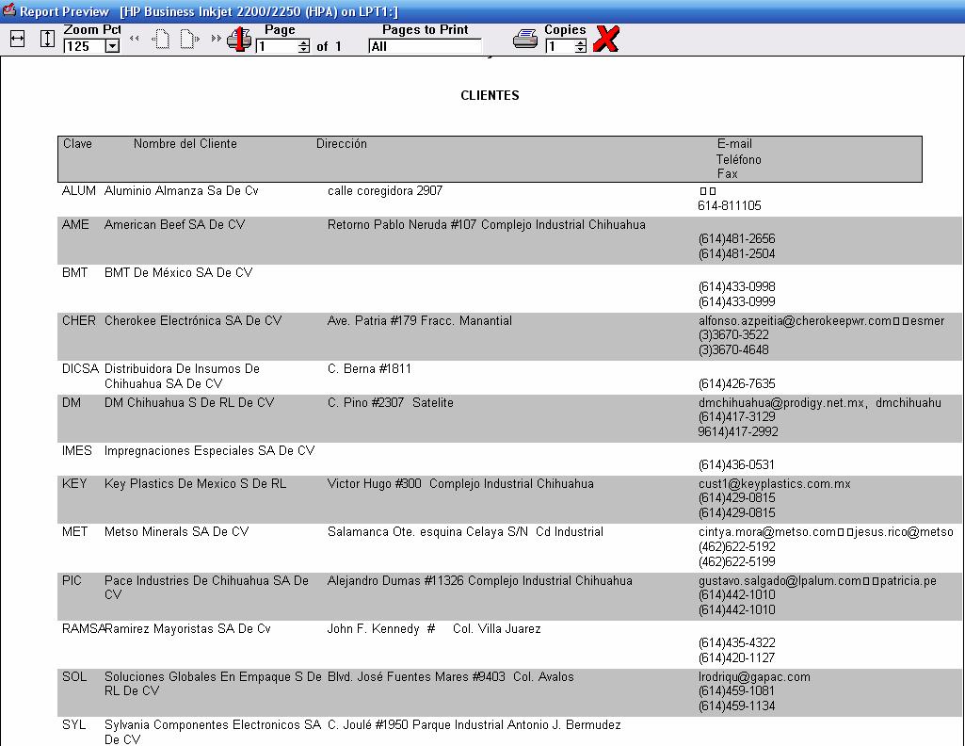Click phone (614)481-2656
This screenshot has height=746, width=965.
click(736, 239)
